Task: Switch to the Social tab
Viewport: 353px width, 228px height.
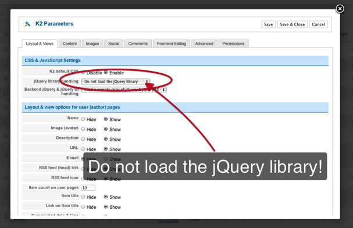Action: click(x=113, y=44)
